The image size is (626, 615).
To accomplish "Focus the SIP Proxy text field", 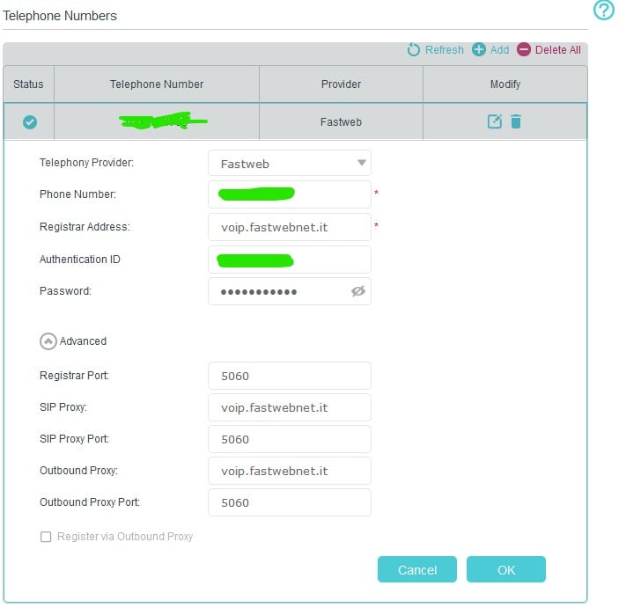I will tap(290, 407).
